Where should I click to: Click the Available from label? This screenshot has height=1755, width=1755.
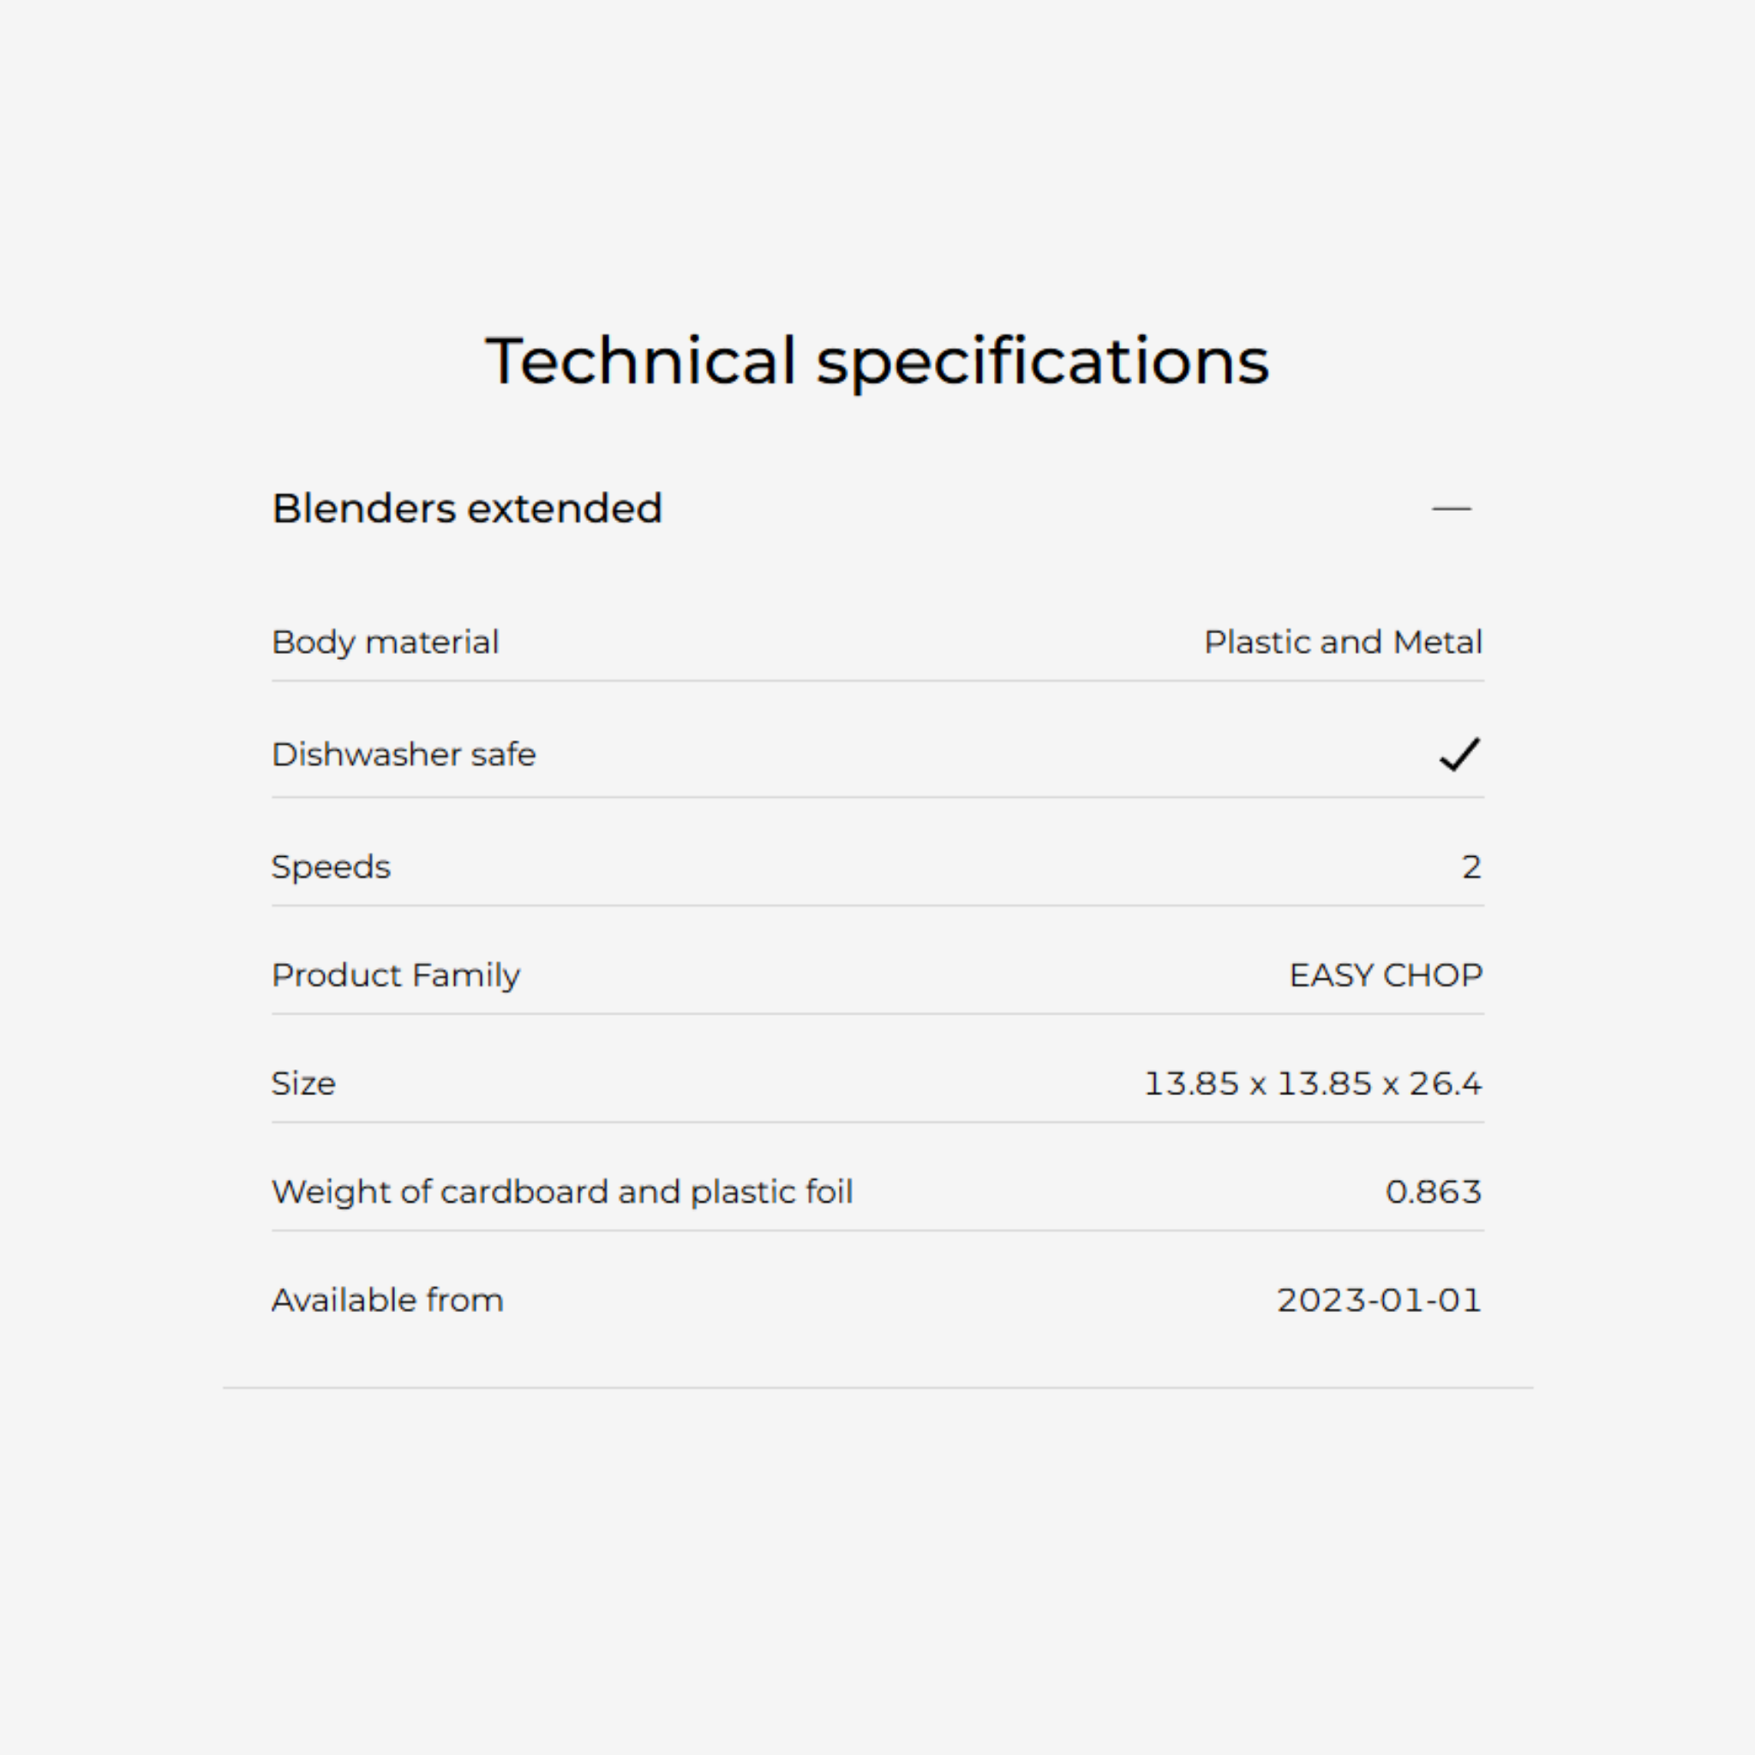click(x=387, y=1300)
